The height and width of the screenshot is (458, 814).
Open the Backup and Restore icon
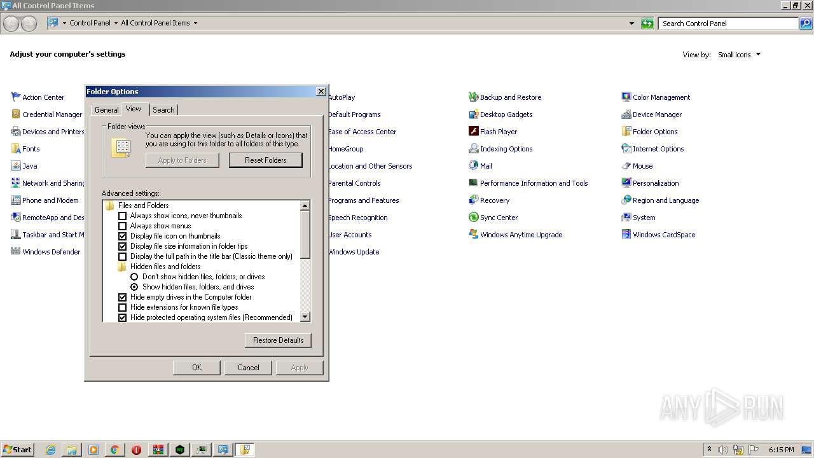[473, 97]
